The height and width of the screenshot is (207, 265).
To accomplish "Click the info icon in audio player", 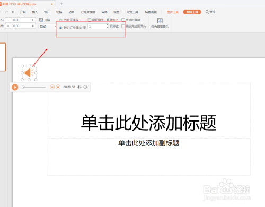I will (85, 87).
